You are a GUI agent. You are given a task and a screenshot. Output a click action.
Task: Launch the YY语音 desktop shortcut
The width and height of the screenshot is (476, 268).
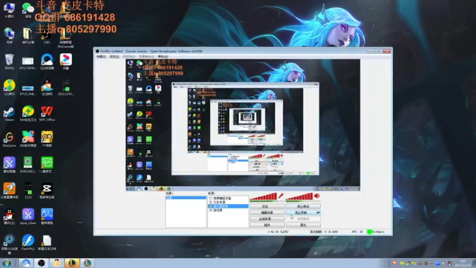(x=47, y=139)
